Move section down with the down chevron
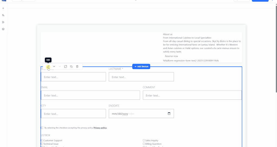 tap(60, 66)
